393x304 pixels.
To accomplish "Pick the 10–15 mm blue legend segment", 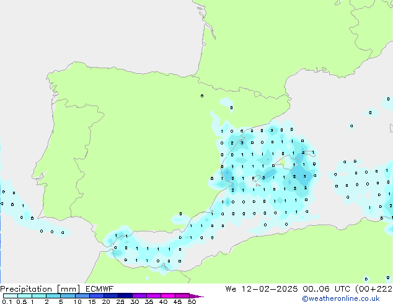I will [x=82, y=296].
